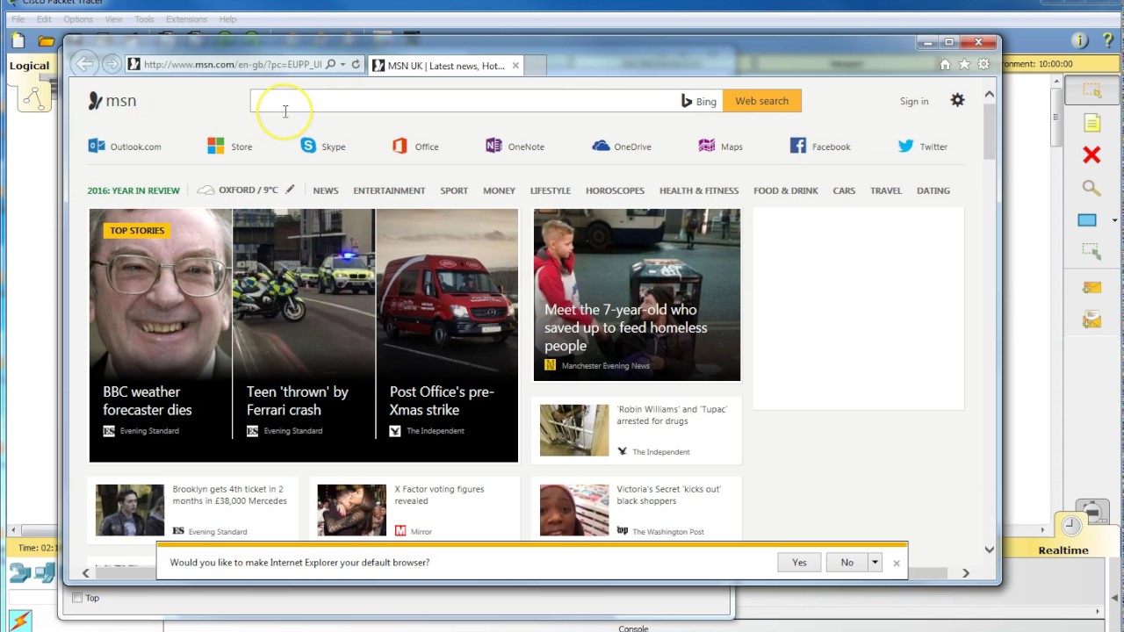Open the DATING section
This screenshot has height=632, width=1124.
(x=933, y=190)
